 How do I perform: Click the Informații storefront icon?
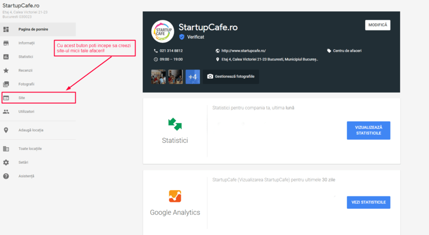click(x=6, y=43)
